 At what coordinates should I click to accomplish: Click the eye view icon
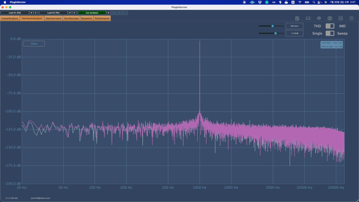(x=319, y=18)
